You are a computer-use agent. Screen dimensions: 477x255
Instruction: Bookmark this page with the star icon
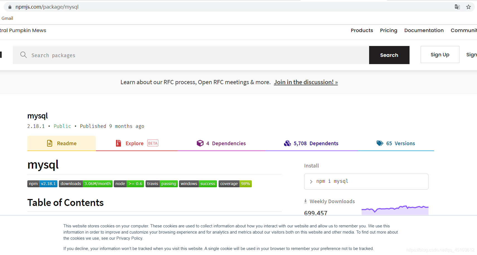pos(468,7)
